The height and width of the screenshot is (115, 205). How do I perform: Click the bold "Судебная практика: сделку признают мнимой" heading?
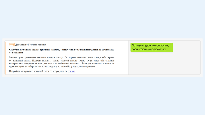coord(61,51)
